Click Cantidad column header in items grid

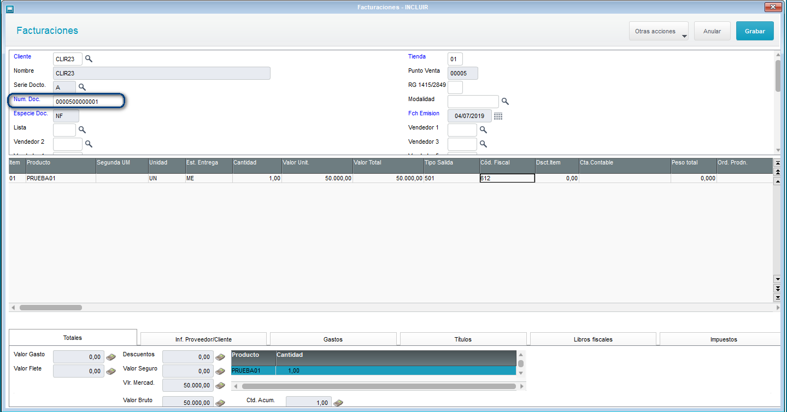257,166
